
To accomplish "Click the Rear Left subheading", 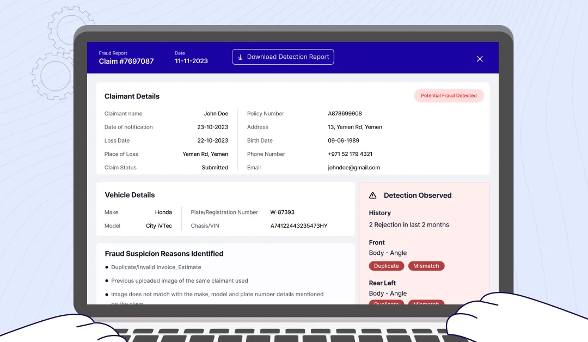I will pos(382,283).
